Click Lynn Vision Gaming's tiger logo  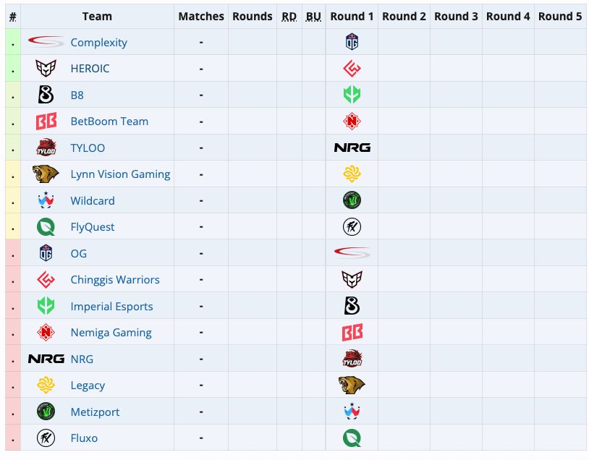coord(46,174)
